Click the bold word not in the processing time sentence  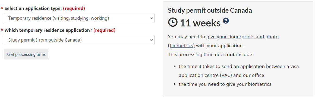[231, 54]
